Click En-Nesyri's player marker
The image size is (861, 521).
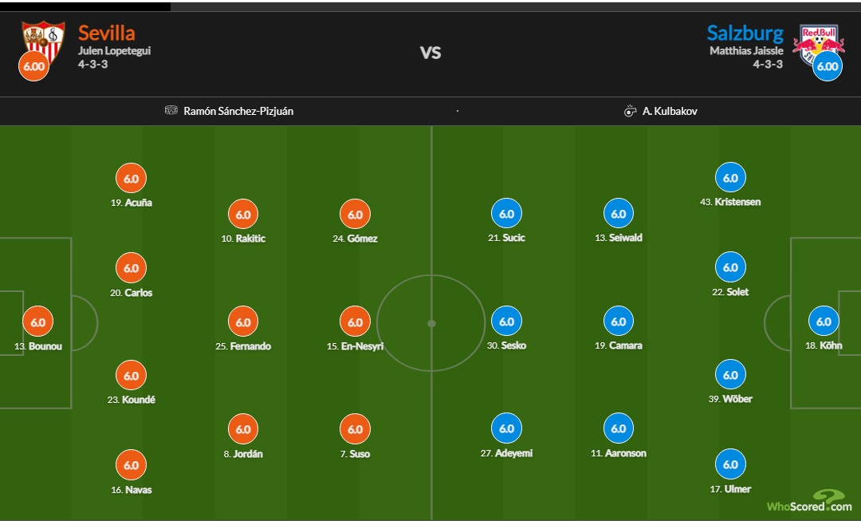click(355, 322)
